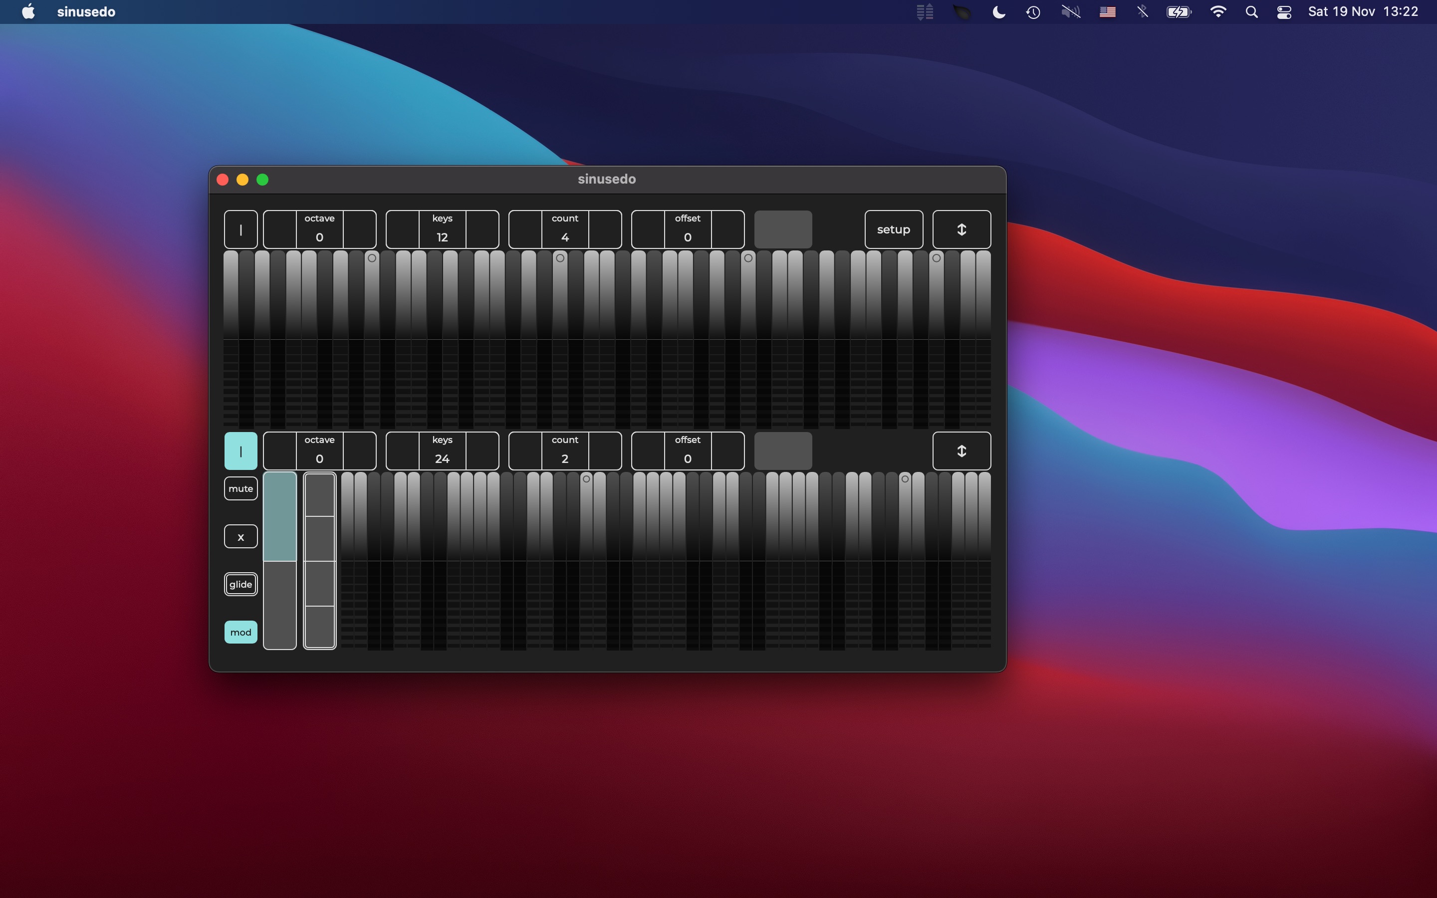
Task: Decrease the top row octave value
Action: [280, 229]
